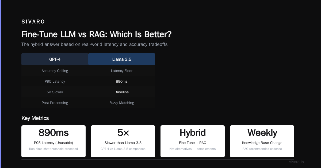321x168 pixels.
Task: Click the 'Key Metrics' section heading
Action: click(35, 118)
